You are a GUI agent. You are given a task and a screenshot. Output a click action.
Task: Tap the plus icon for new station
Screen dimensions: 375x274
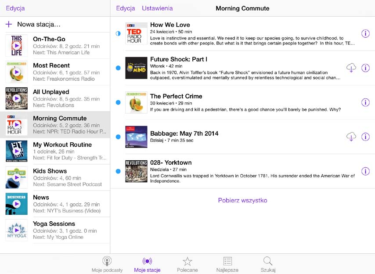coord(9,24)
